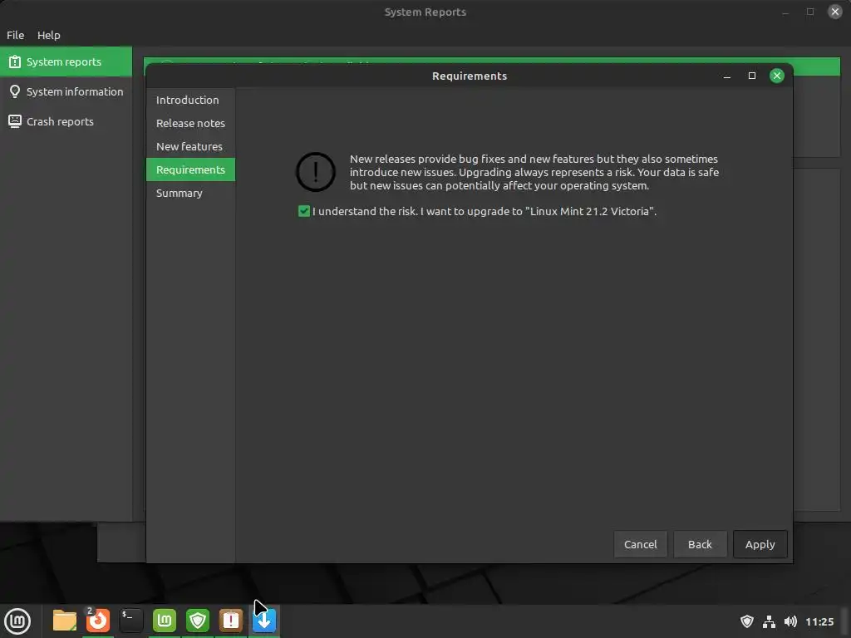The height and width of the screenshot is (638, 851).
Task: Click the Back button
Action: click(x=700, y=544)
